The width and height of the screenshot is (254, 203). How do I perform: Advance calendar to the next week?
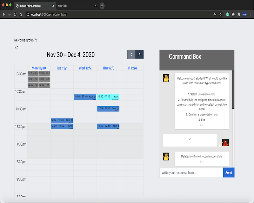point(139,55)
